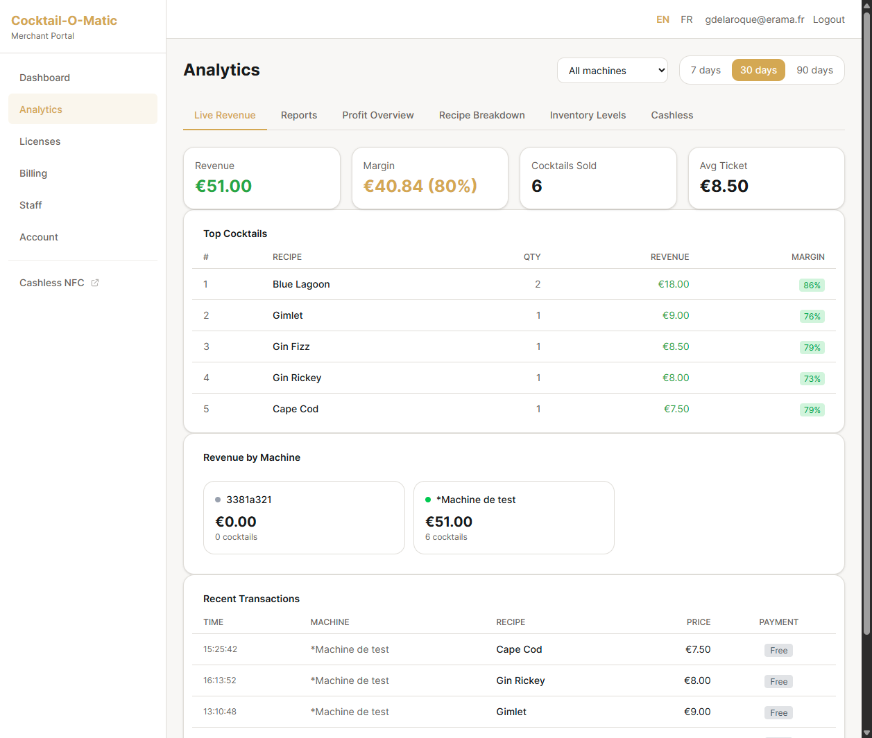Open the Billing page
This screenshot has height=738, width=872.
pos(83,173)
